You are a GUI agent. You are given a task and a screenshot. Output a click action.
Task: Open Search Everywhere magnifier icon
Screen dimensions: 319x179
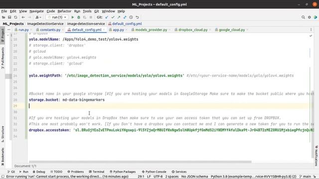303,17
